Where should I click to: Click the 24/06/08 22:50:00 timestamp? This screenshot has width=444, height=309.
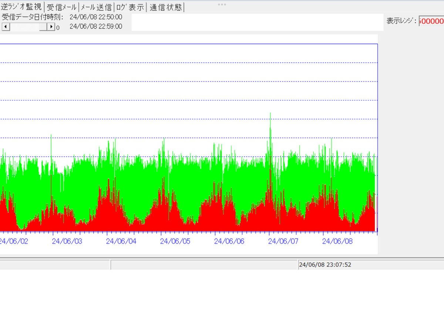96,17
